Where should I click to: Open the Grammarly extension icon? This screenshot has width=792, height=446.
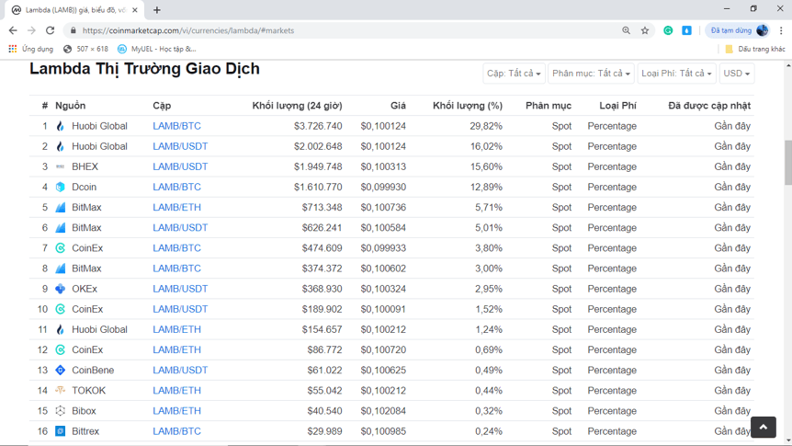click(668, 30)
